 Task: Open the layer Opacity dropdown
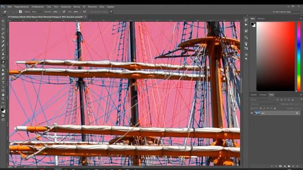pyautogui.click(x=297, y=104)
